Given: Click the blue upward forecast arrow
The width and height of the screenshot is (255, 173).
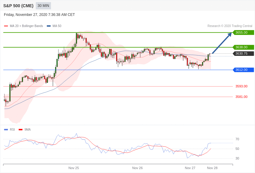Looking at the screenshot, I should point(222,43).
